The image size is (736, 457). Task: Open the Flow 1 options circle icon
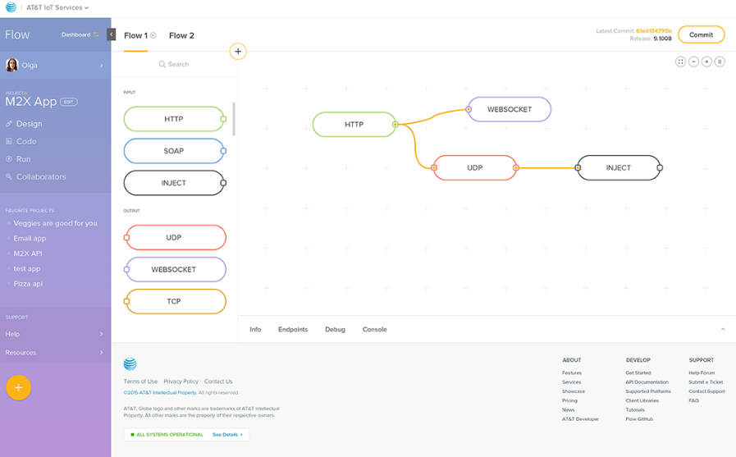pos(153,35)
